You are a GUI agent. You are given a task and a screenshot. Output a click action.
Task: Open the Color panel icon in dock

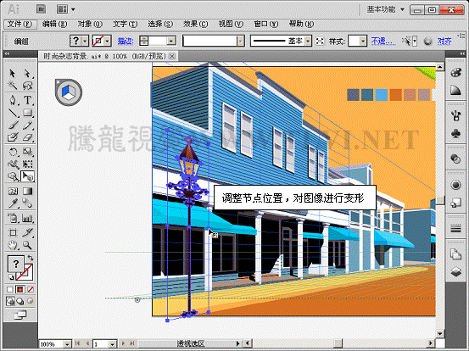point(455,73)
